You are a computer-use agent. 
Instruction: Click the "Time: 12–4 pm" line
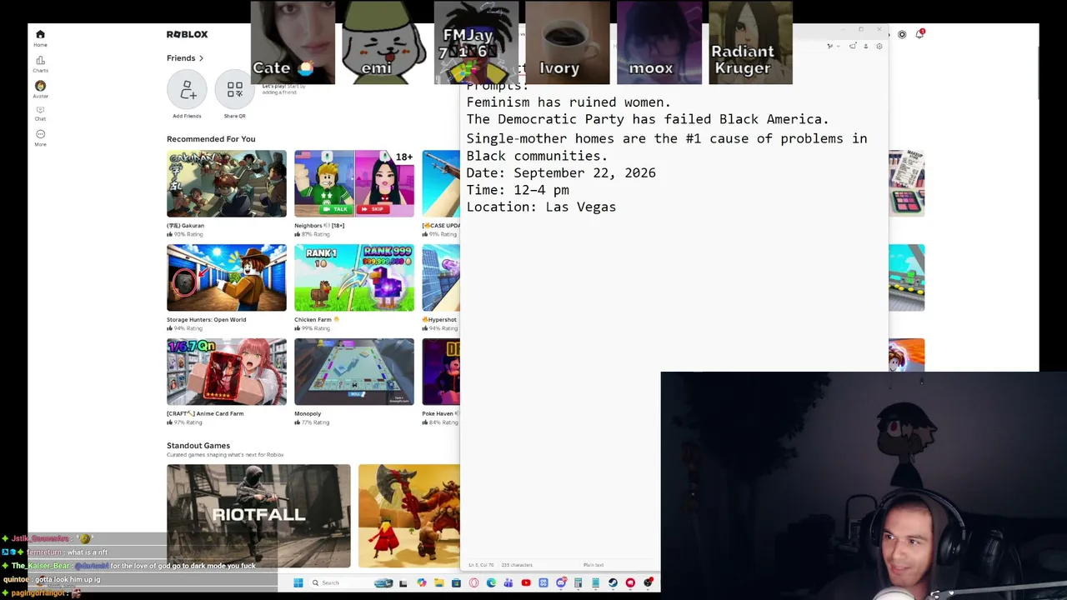518,190
